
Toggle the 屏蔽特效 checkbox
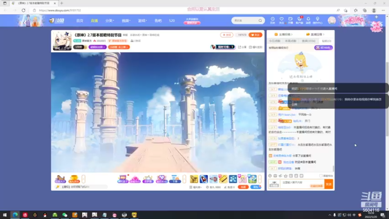pos(321,176)
